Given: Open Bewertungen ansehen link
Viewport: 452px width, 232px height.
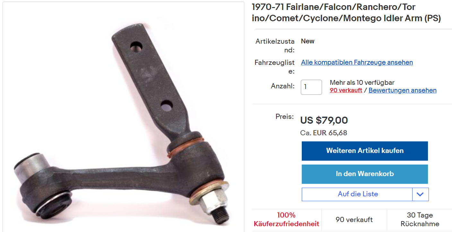Looking at the screenshot, I should (x=403, y=90).
